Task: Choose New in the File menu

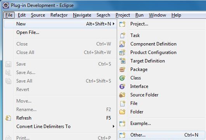Action: click(61, 24)
